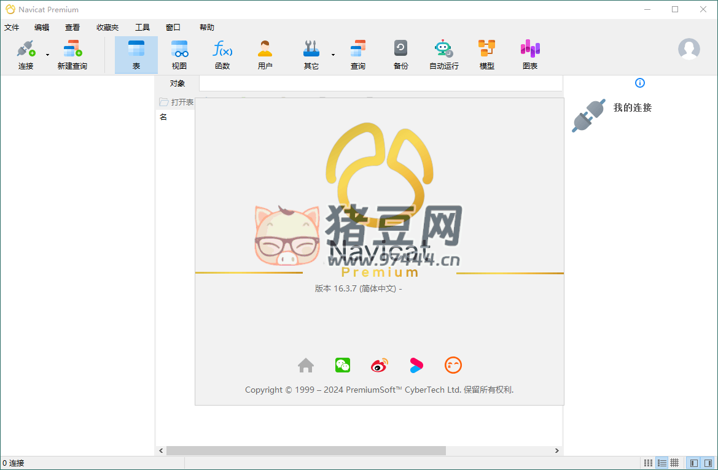The image size is (718, 470).
Task: Switch to list view in status bar
Action: (x=661, y=463)
